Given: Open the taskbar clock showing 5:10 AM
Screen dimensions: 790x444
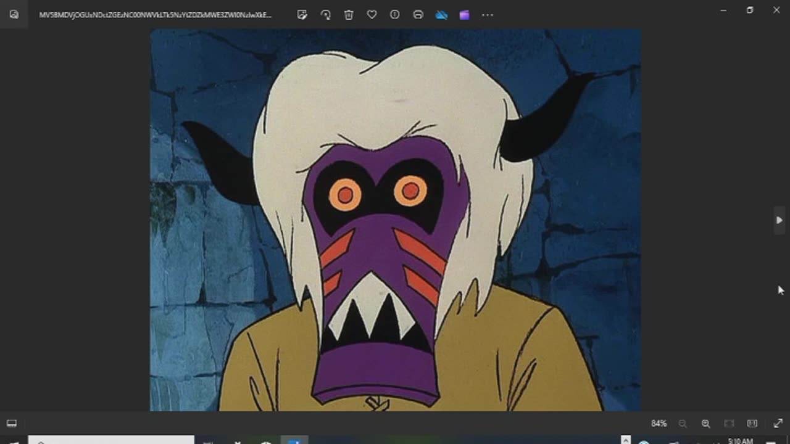Looking at the screenshot, I should [x=740, y=441].
